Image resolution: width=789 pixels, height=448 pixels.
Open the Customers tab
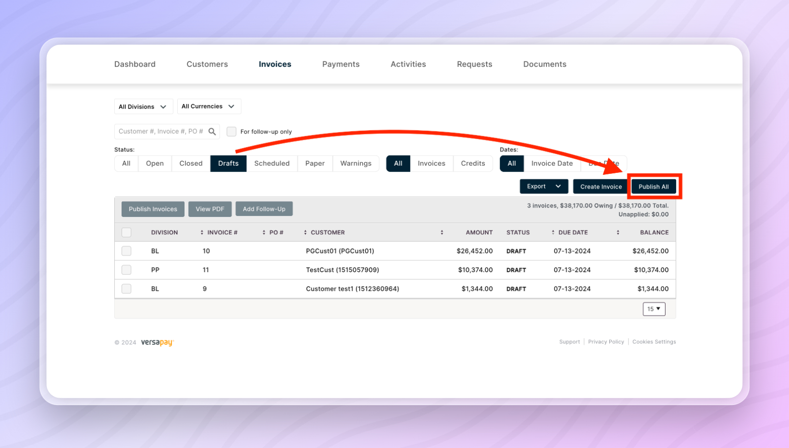click(207, 64)
